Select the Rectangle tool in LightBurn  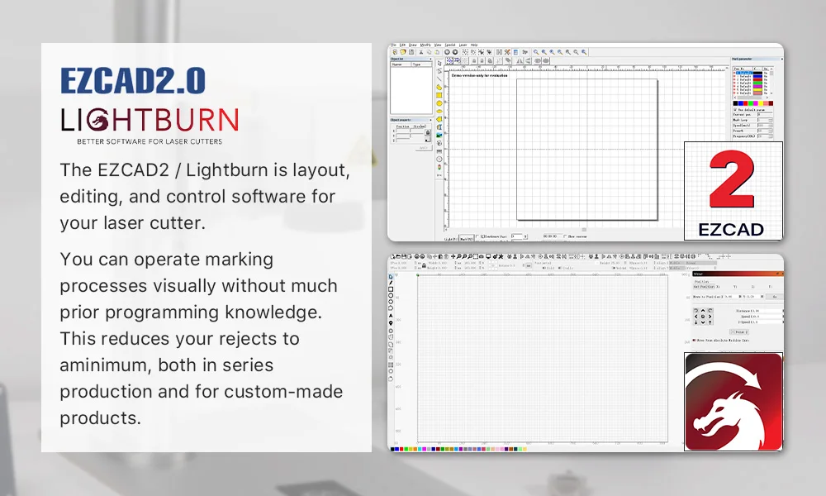click(391, 289)
